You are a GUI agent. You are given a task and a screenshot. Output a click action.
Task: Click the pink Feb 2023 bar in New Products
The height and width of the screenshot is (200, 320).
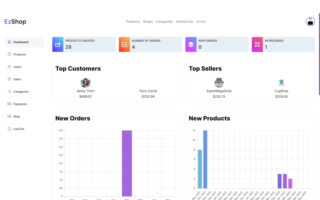click(x=290, y=183)
